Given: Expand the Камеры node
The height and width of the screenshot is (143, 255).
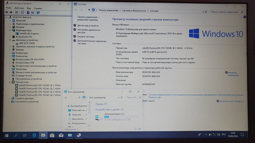Looking at the screenshot, I should (10, 50).
